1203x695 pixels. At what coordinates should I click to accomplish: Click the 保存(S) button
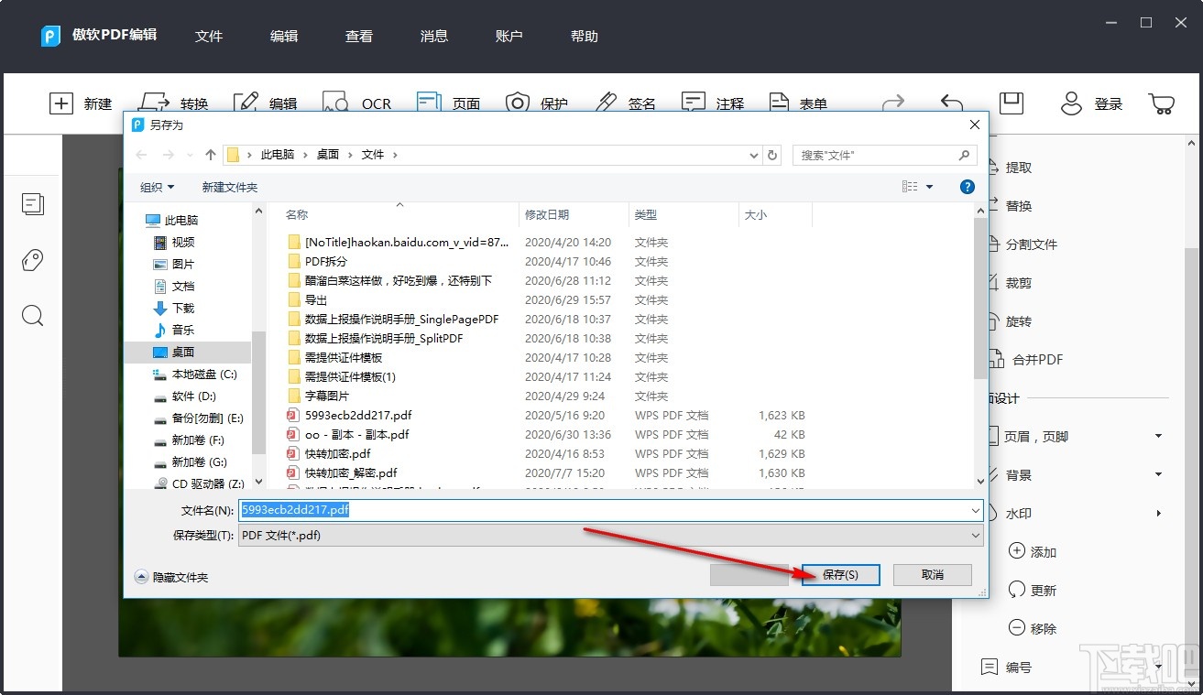[840, 574]
